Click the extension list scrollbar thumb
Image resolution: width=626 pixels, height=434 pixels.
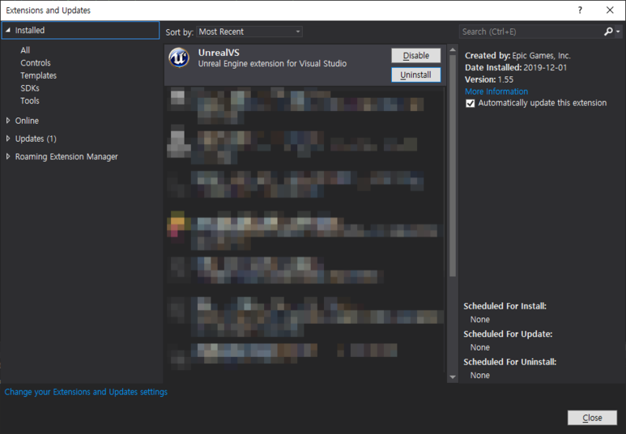[453, 166]
